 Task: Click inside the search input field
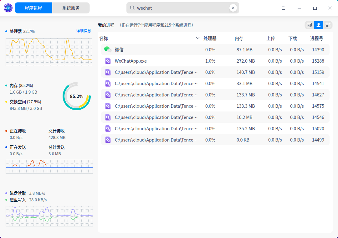coord(175,8)
